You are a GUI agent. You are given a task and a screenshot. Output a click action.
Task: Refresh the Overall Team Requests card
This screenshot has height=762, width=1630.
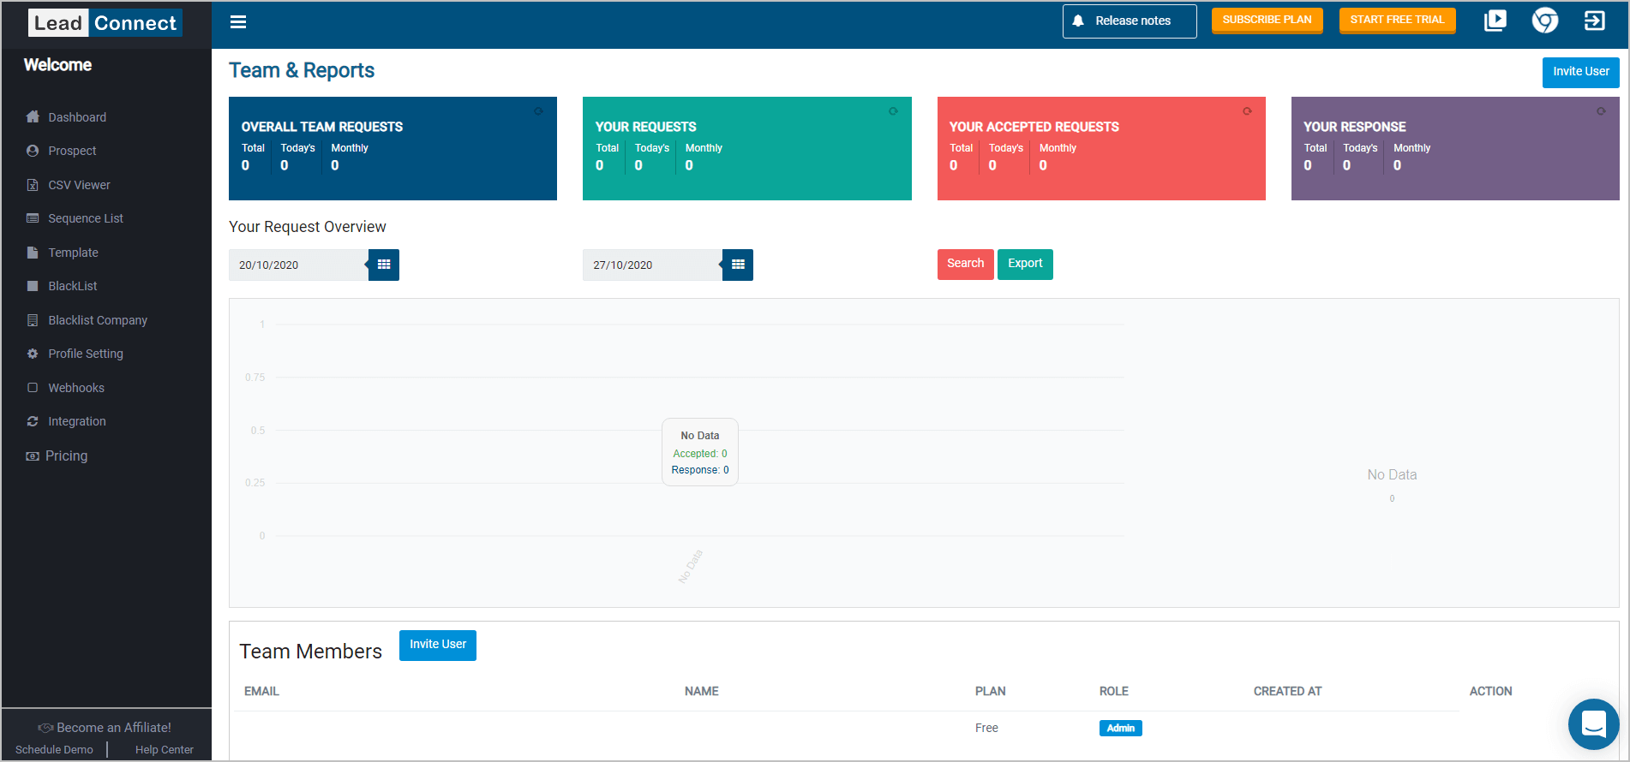538,111
